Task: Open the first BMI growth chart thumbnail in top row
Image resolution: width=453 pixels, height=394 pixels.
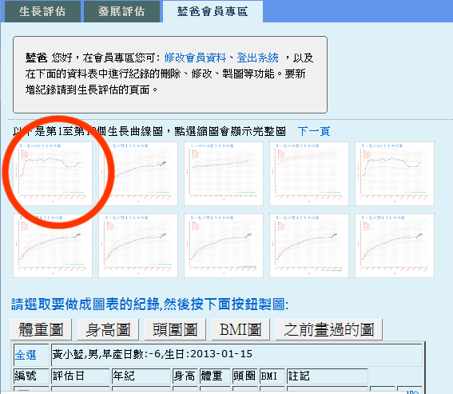Action: click(x=53, y=173)
